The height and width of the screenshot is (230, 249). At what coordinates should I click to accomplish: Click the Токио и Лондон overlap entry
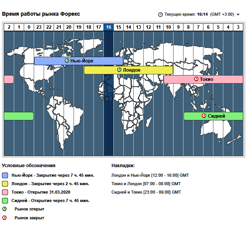pyautogui.click(x=146, y=184)
